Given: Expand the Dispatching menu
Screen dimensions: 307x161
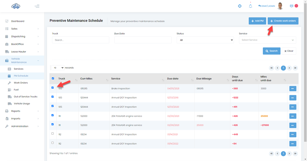Looking at the screenshot, I should tap(22, 36).
